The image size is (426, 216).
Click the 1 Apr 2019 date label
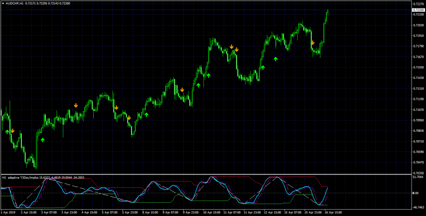pyautogui.click(x=7, y=212)
